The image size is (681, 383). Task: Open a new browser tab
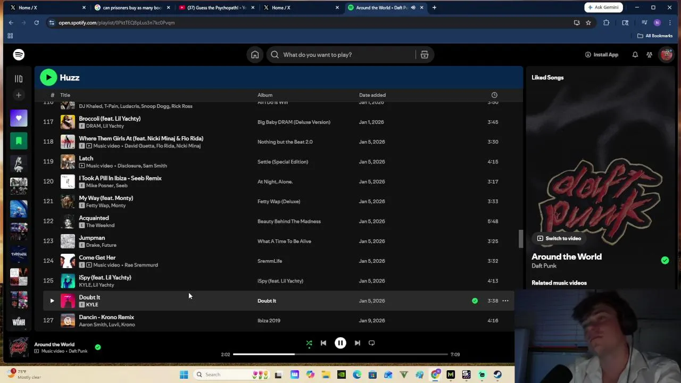coord(434,7)
